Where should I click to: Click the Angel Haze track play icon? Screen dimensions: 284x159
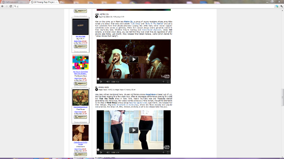tap(97, 90)
